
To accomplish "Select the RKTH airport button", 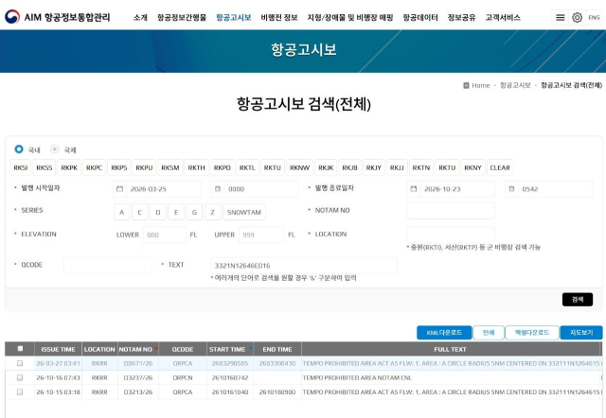I will tap(196, 167).
